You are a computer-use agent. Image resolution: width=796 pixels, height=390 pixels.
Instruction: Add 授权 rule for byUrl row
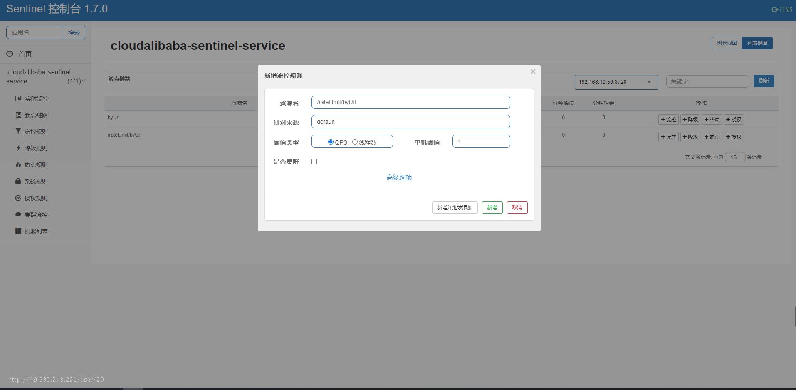coord(734,120)
